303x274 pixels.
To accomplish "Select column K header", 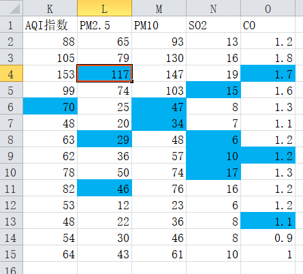I will click(50, 8).
